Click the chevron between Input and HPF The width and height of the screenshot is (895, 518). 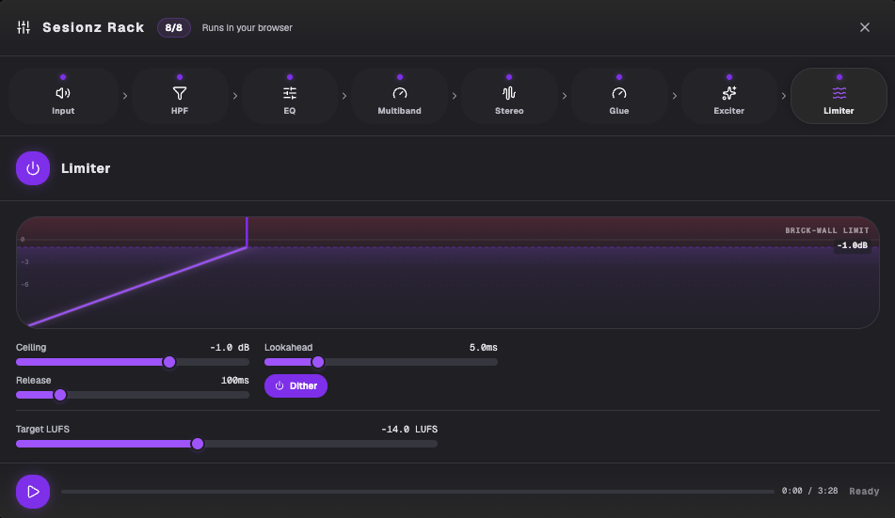(x=125, y=96)
